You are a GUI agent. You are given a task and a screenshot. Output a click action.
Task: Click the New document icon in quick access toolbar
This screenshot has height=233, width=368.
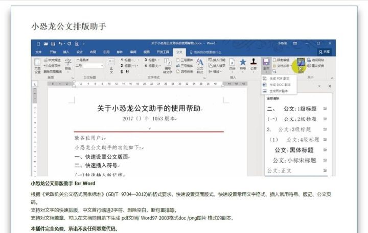click(x=38, y=44)
